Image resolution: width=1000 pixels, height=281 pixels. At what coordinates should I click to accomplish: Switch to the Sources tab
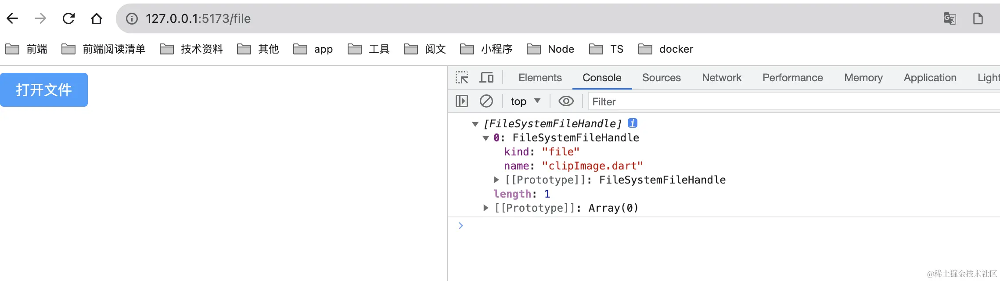point(662,77)
